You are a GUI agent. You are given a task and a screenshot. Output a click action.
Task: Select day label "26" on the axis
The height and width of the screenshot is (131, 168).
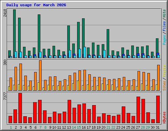133,127
